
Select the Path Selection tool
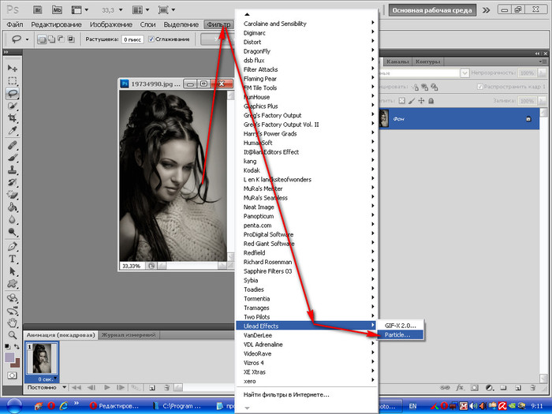(x=13, y=271)
